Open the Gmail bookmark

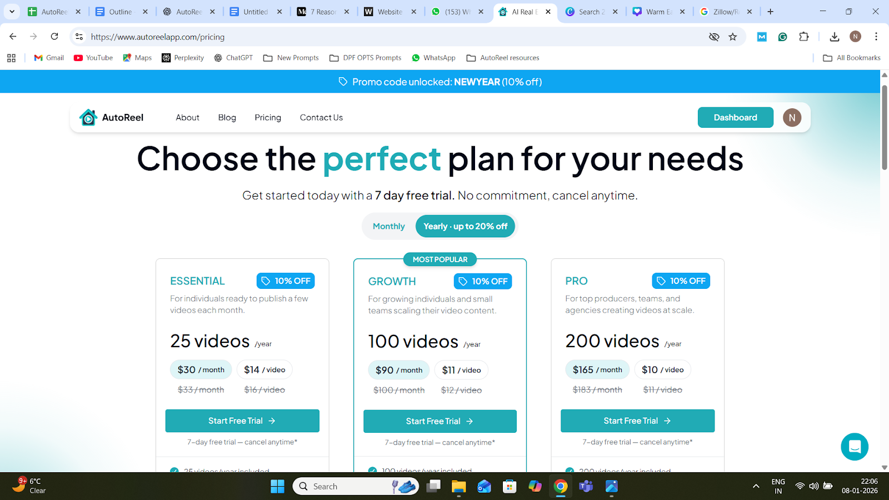[49, 58]
